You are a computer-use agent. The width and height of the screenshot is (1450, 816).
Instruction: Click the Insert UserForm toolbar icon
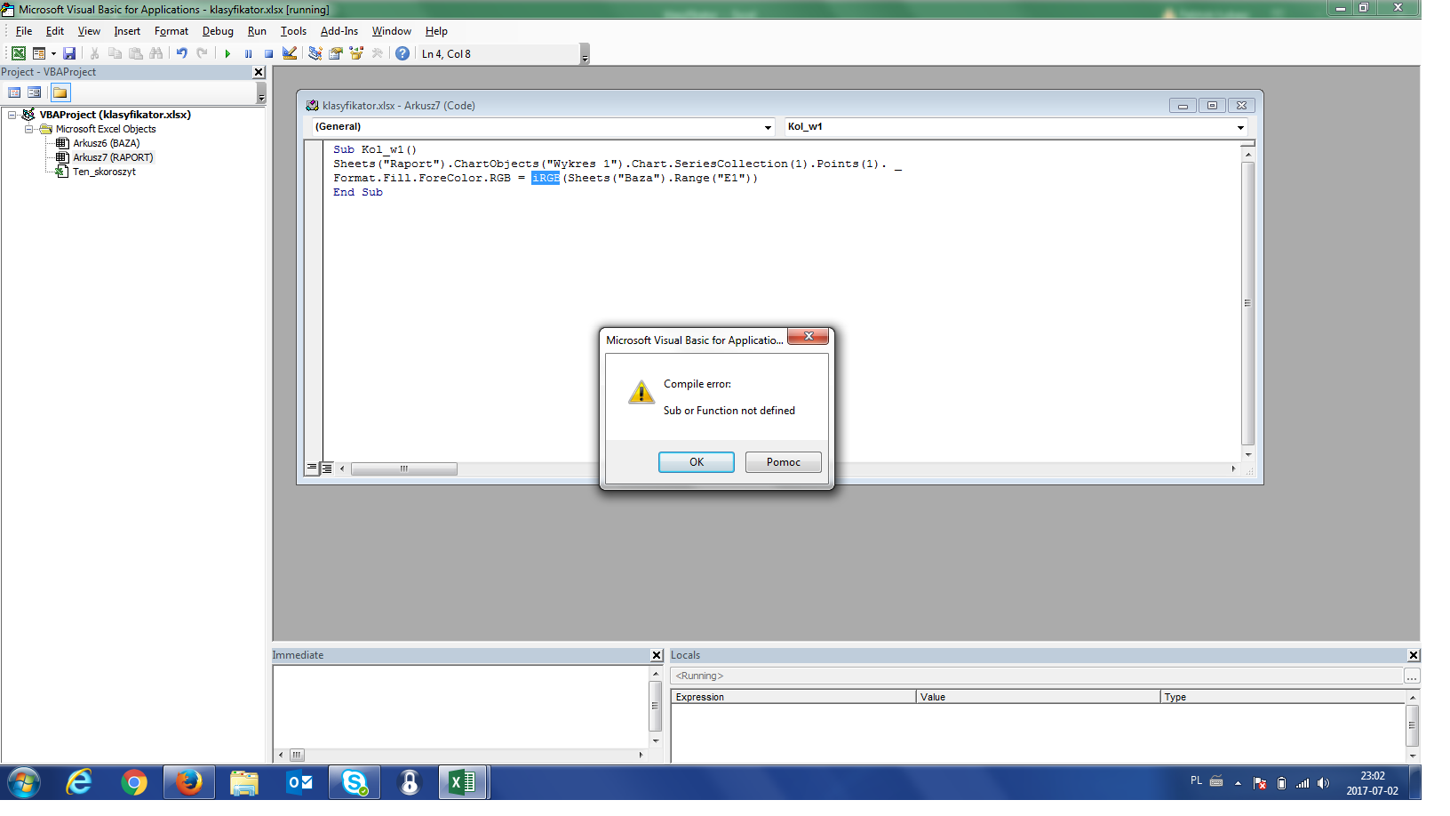[x=39, y=53]
